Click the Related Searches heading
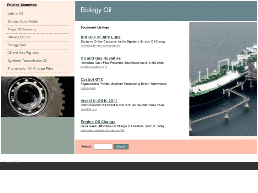Screen dimensions: 258x193 pyautogui.click(x=22, y=5)
